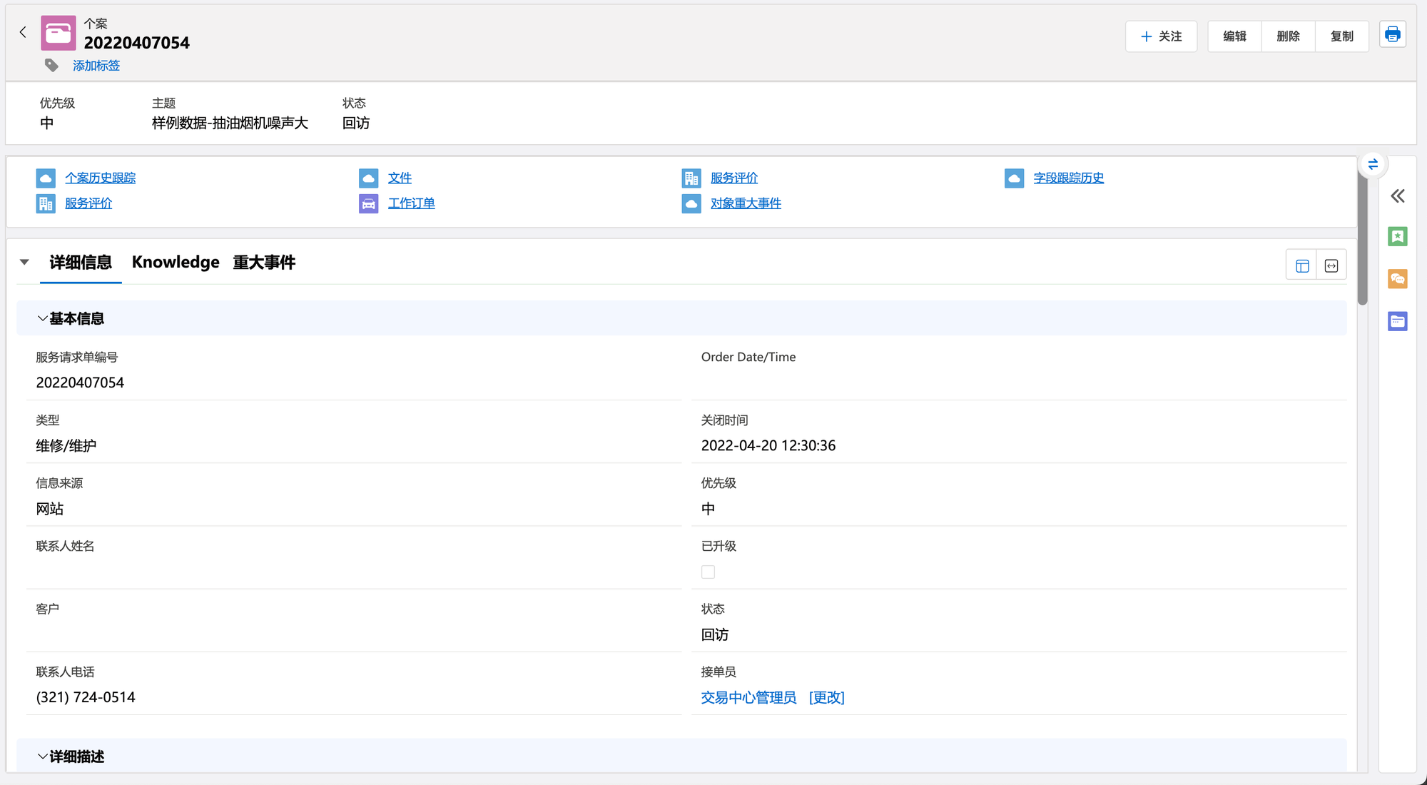Collapse the 详细描述 section
Screen dimensions: 1427x785
pos(43,756)
